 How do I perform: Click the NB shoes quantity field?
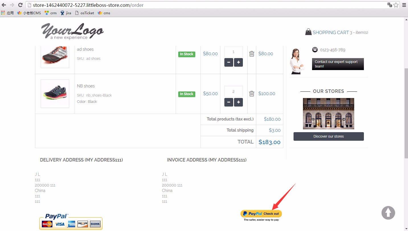[x=233, y=91]
